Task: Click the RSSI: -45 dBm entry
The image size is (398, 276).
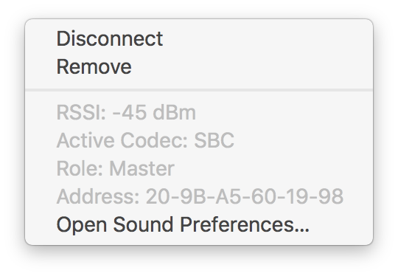Action: [x=199, y=112]
